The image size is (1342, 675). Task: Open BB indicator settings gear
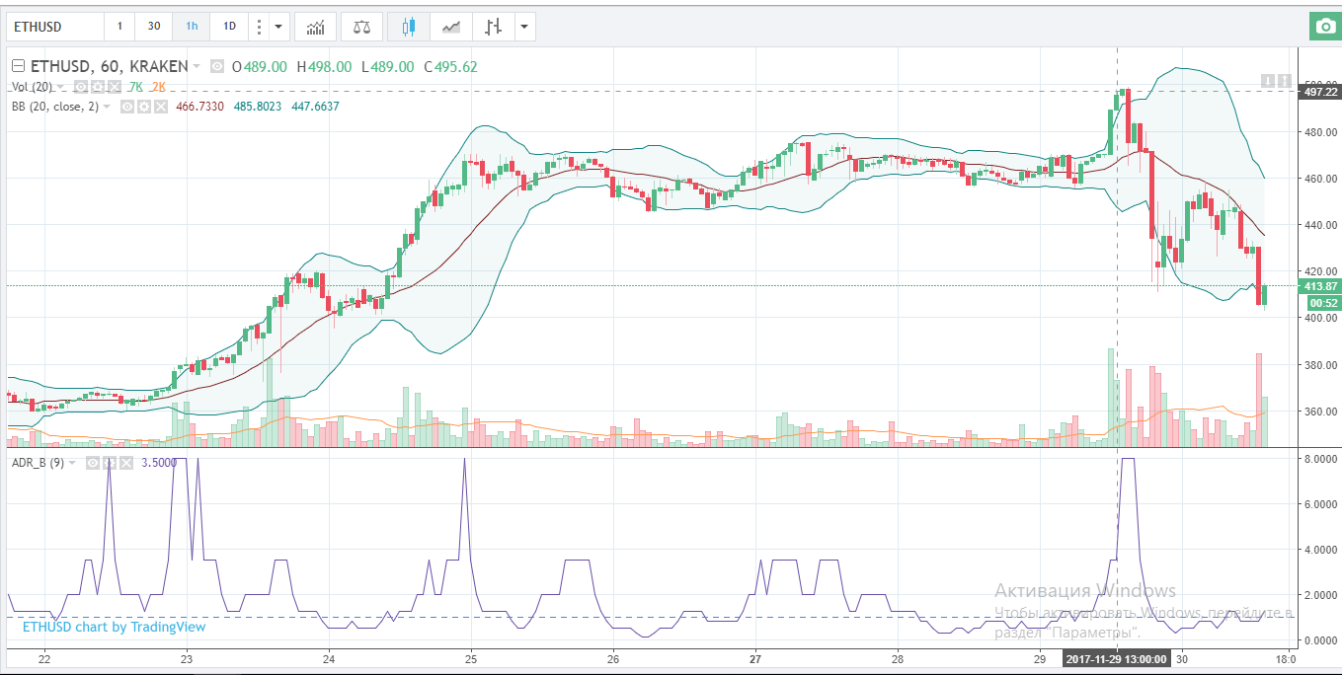point(142,107)
